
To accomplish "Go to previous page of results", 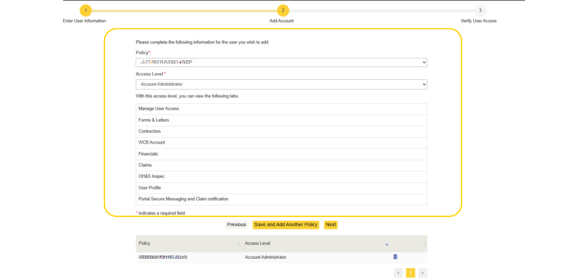I will click(x=399, y=273).
